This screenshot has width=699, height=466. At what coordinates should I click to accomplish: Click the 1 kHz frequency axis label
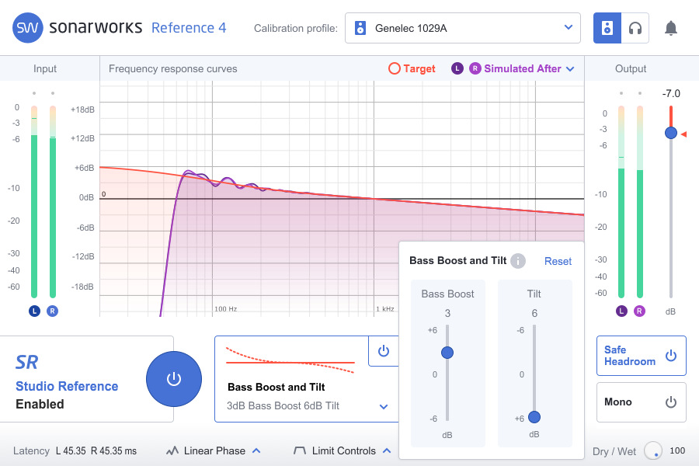click(x=385, y=308)
